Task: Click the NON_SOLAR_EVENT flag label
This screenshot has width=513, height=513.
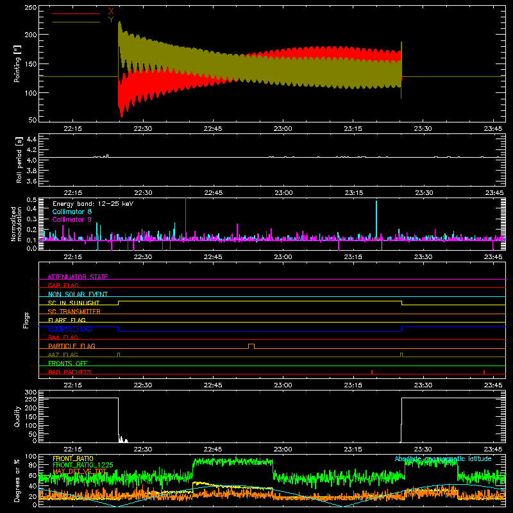Action: point(78,294)
